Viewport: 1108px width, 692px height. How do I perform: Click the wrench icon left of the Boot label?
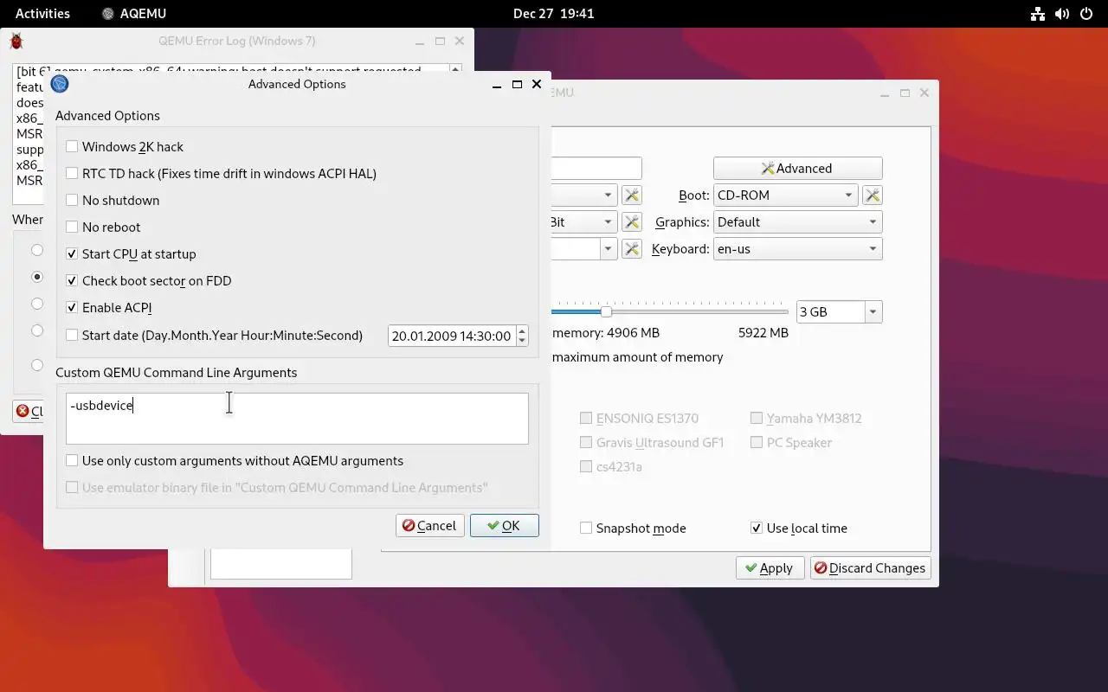pyautogui.click(x=632, y=195)
